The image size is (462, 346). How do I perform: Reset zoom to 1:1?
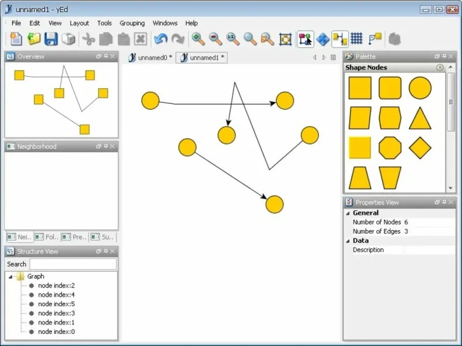coord(233,39)
